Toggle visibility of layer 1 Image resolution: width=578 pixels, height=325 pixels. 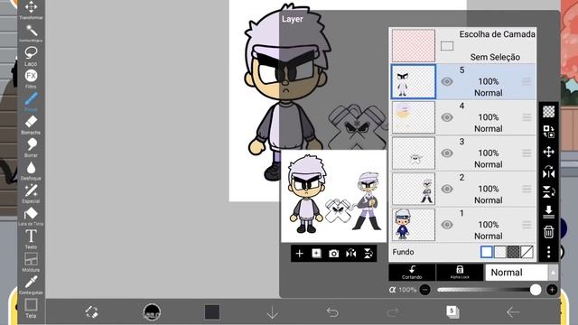[x=447, y=225]
